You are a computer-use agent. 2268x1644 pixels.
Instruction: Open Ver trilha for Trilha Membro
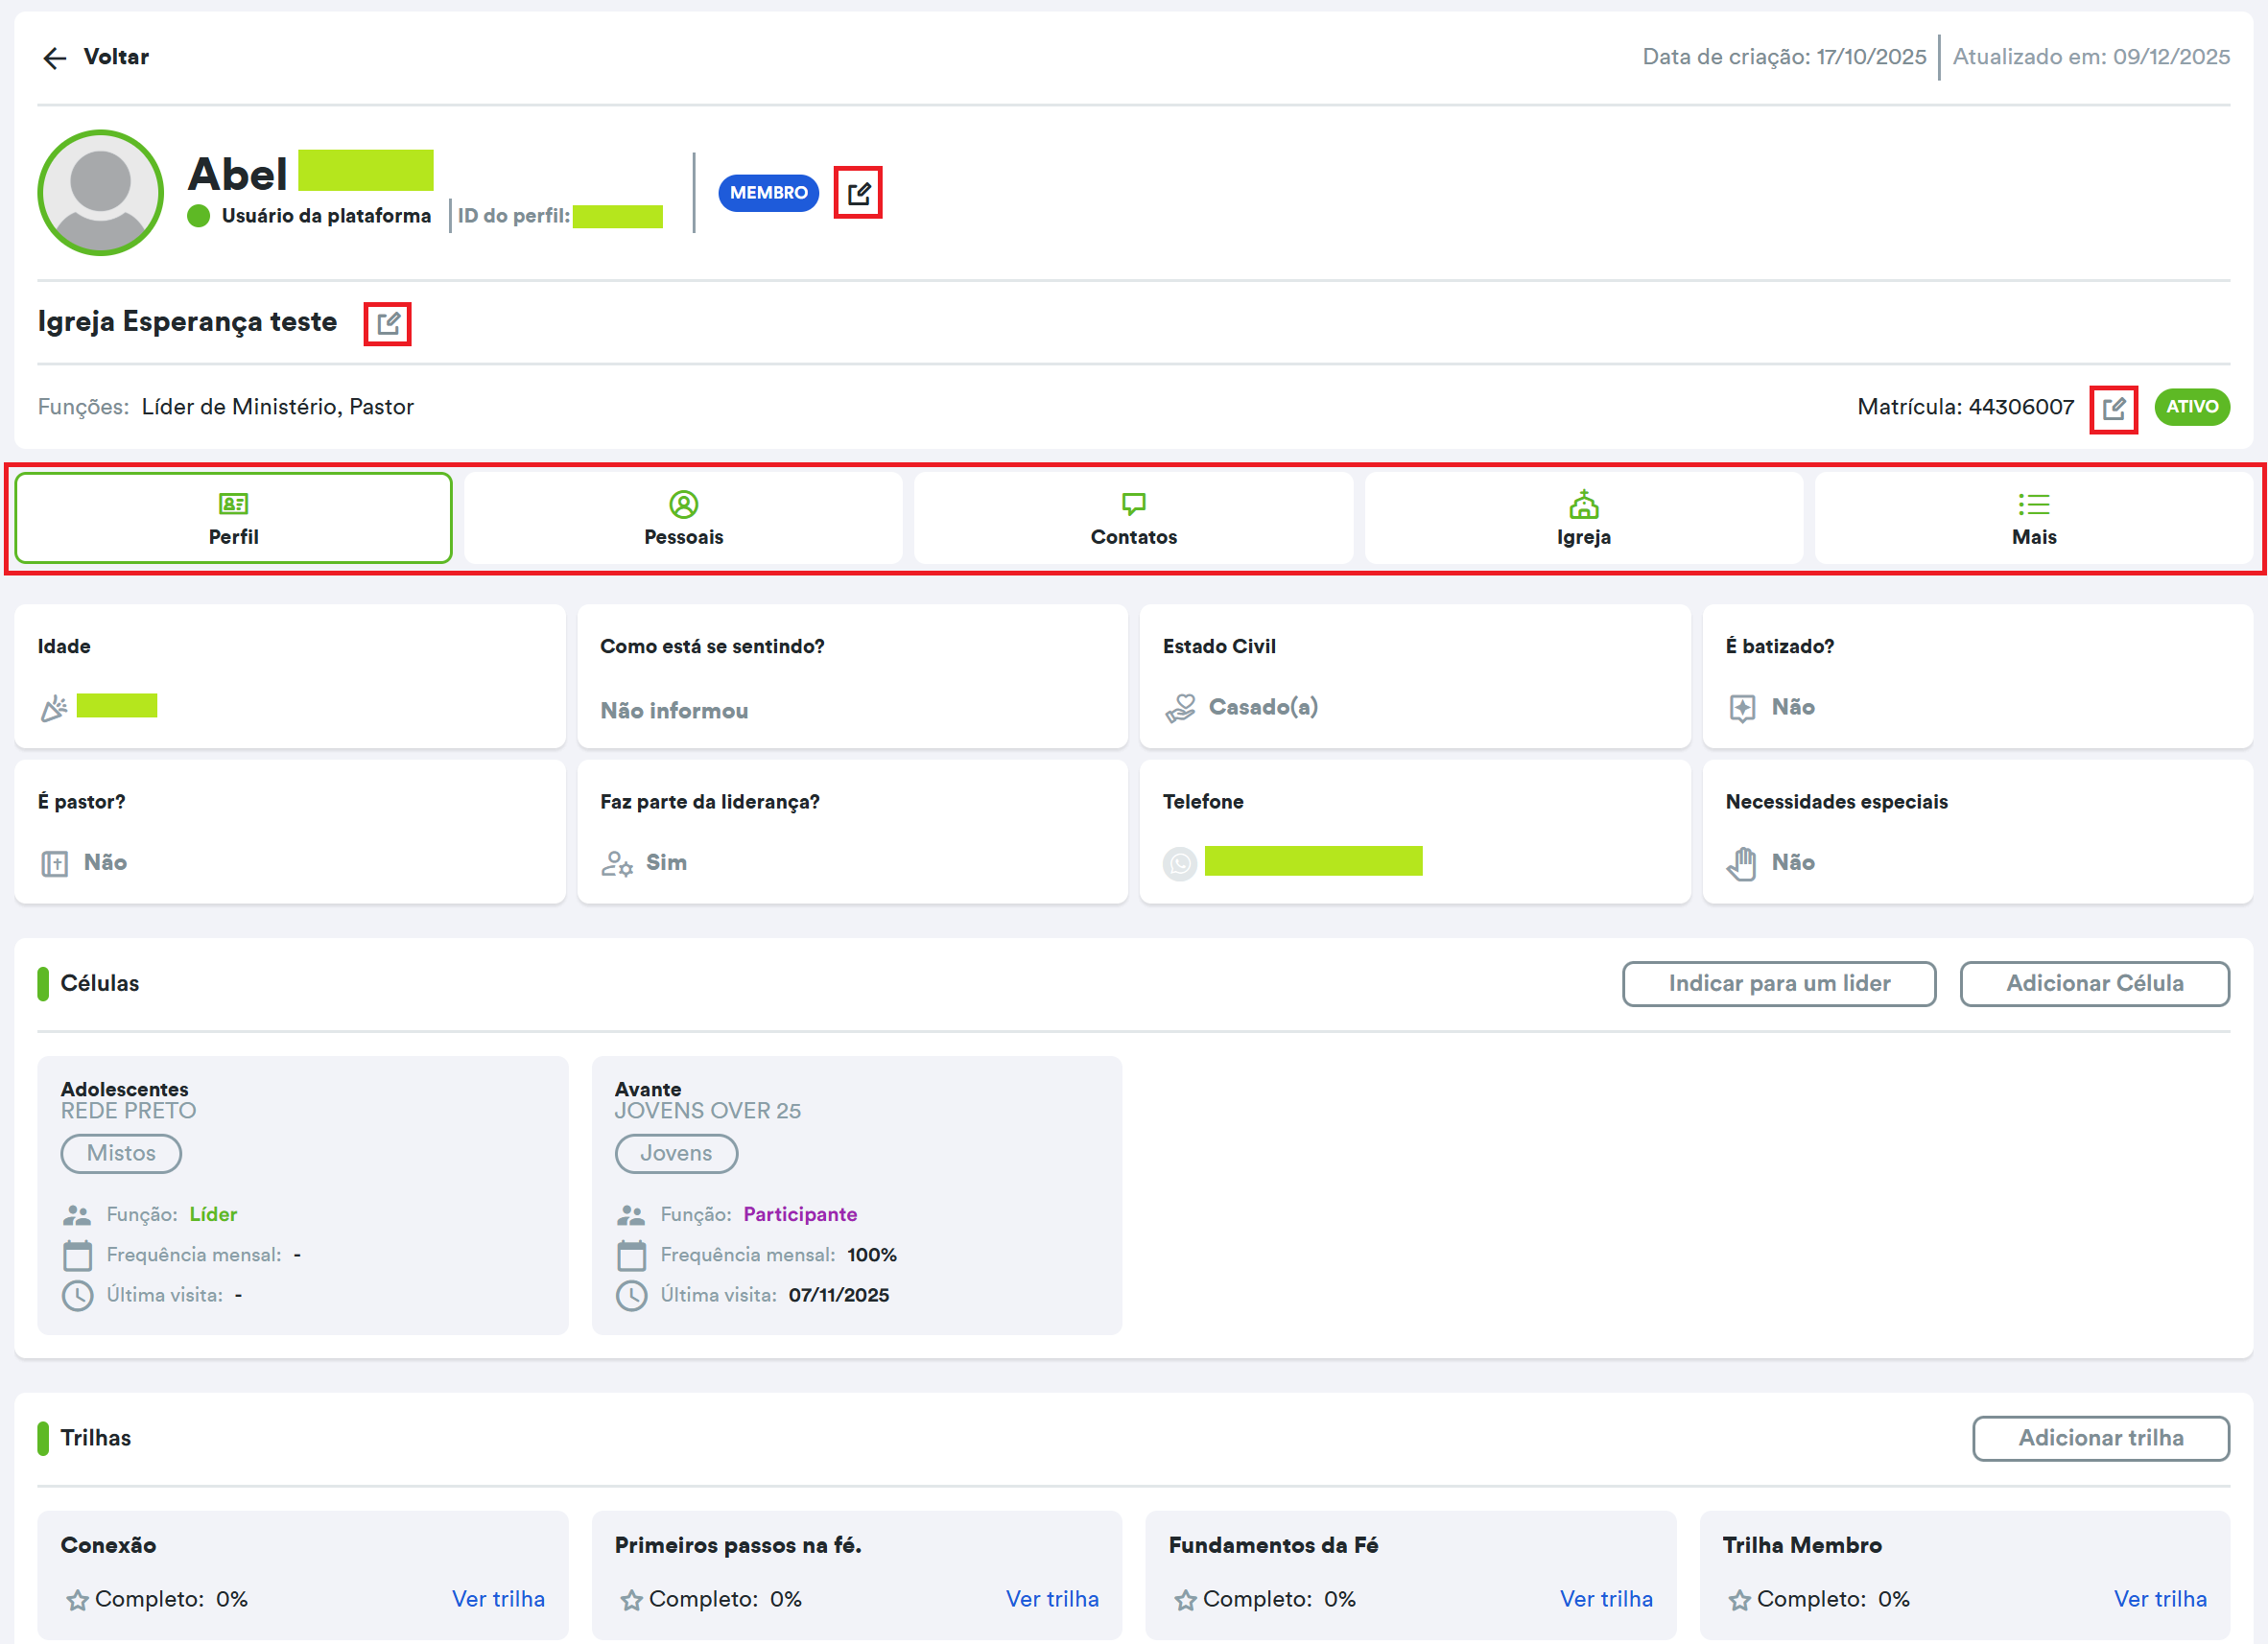(2160, 1598)
